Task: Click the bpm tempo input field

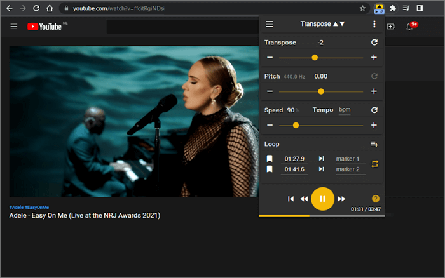Action: [345, 110]
